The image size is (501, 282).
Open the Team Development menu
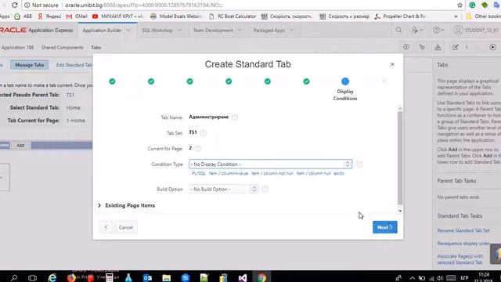point(218,31)
